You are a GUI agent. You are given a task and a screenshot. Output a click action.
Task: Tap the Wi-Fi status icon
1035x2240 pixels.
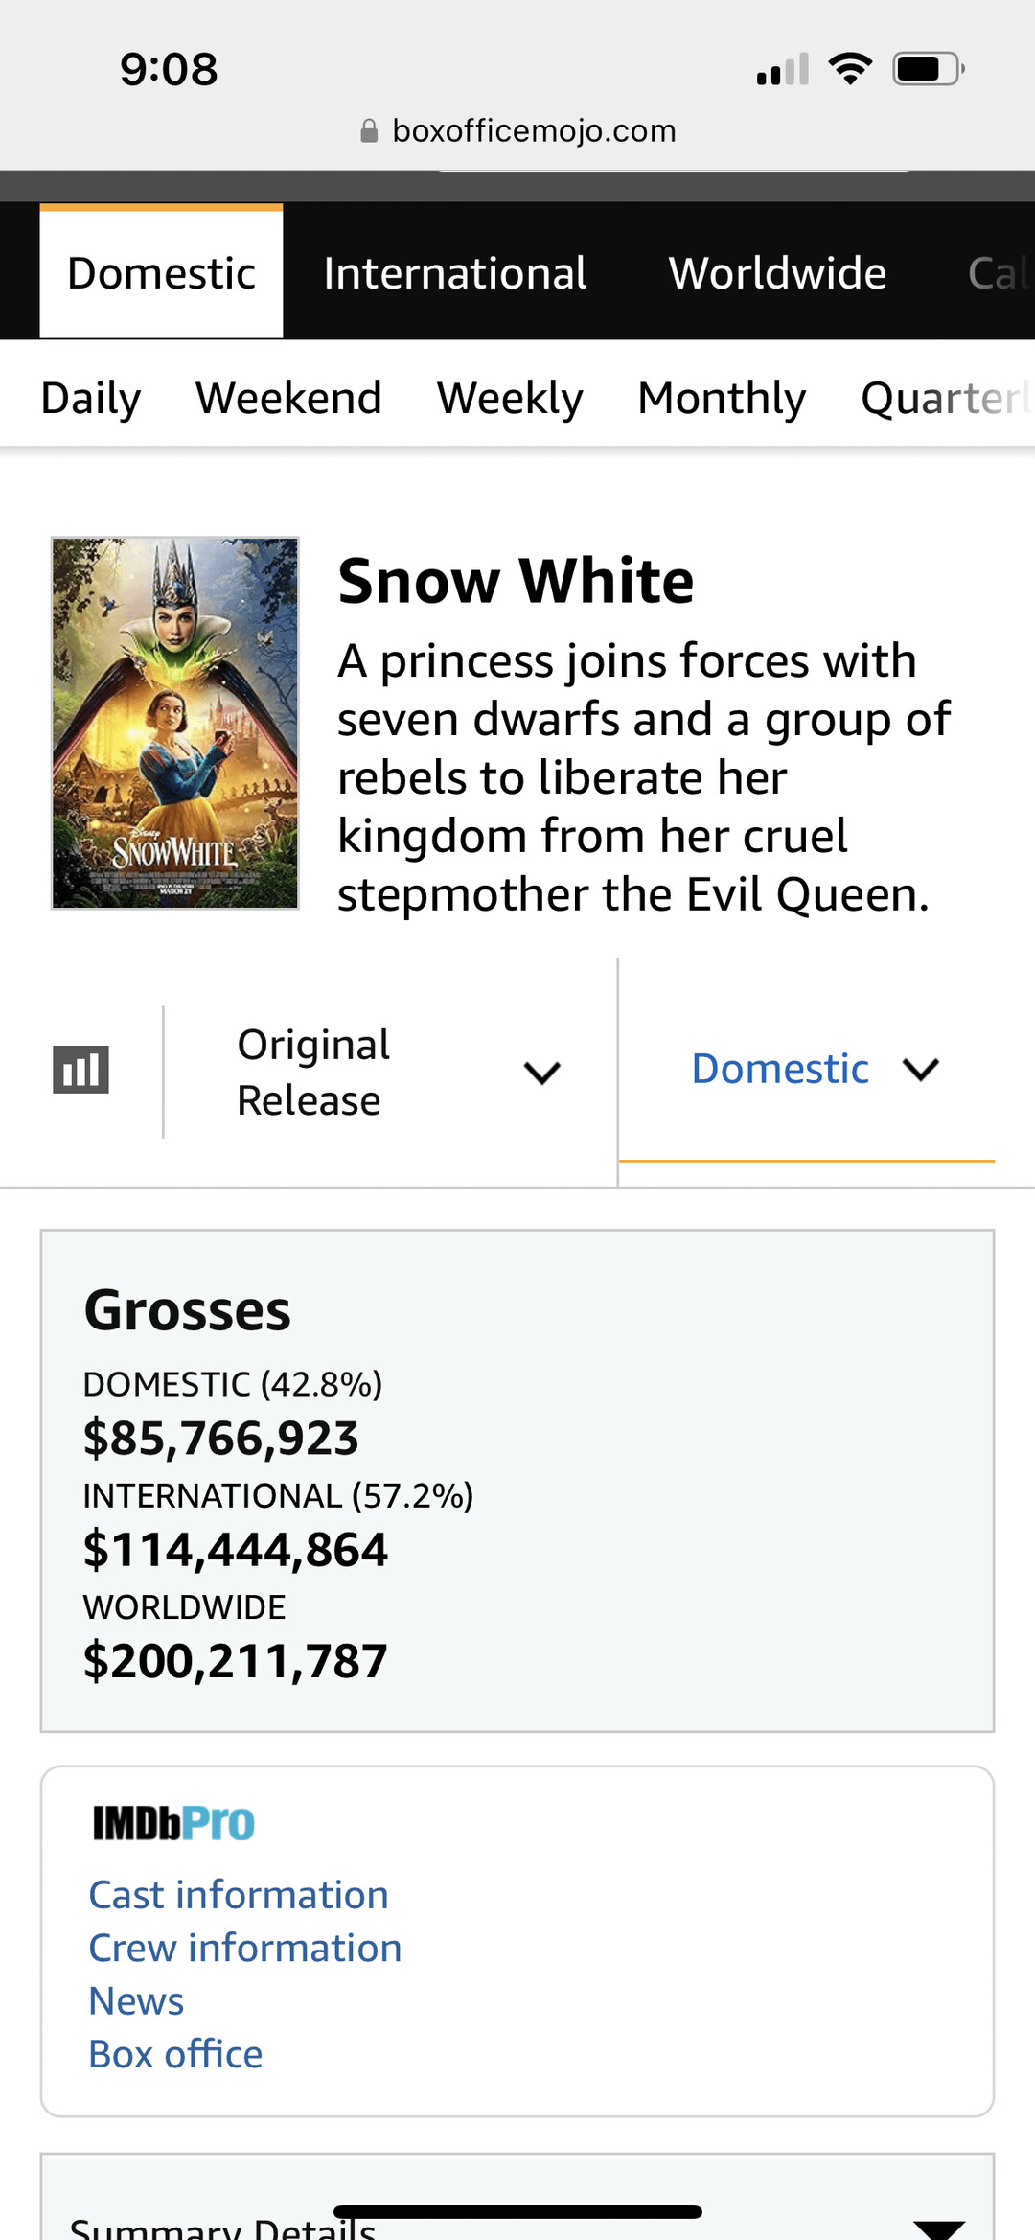(x=850, y=69)
